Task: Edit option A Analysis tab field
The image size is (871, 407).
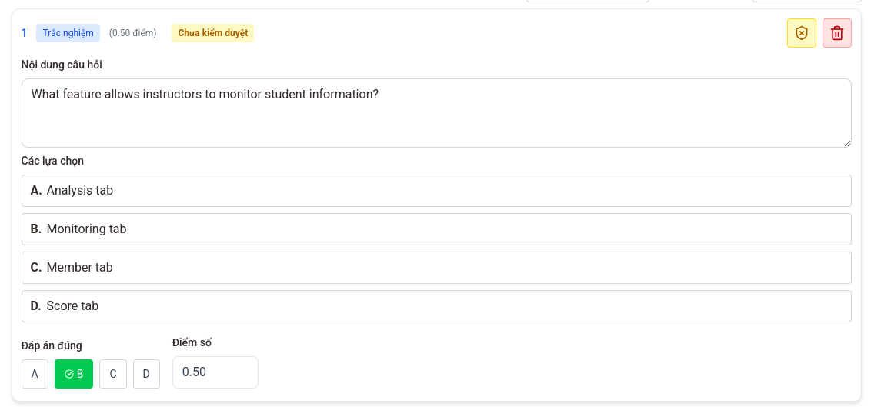Action: [435, 191]
